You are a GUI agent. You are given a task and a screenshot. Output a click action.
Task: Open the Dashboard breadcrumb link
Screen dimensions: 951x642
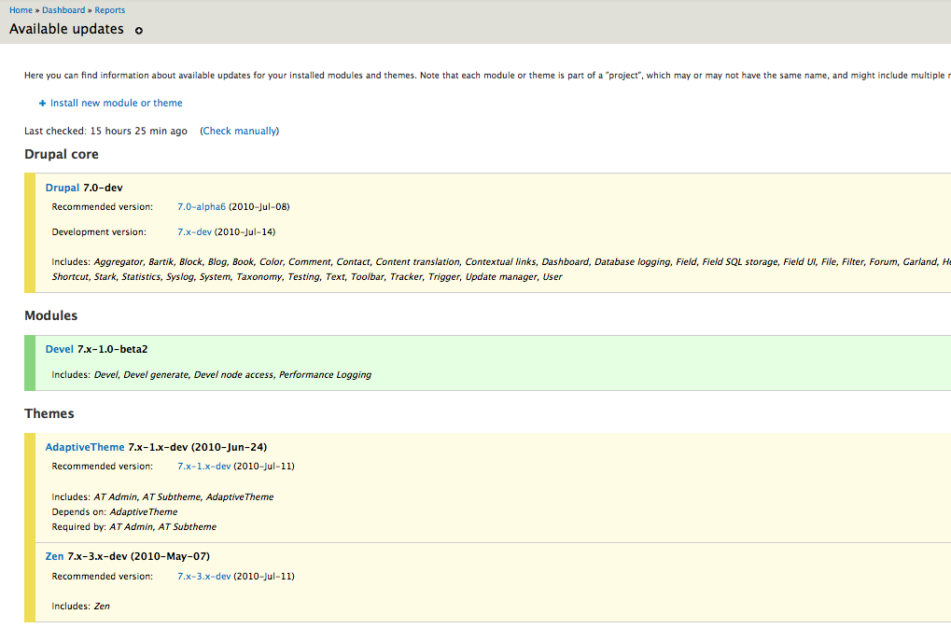[63, 10]
